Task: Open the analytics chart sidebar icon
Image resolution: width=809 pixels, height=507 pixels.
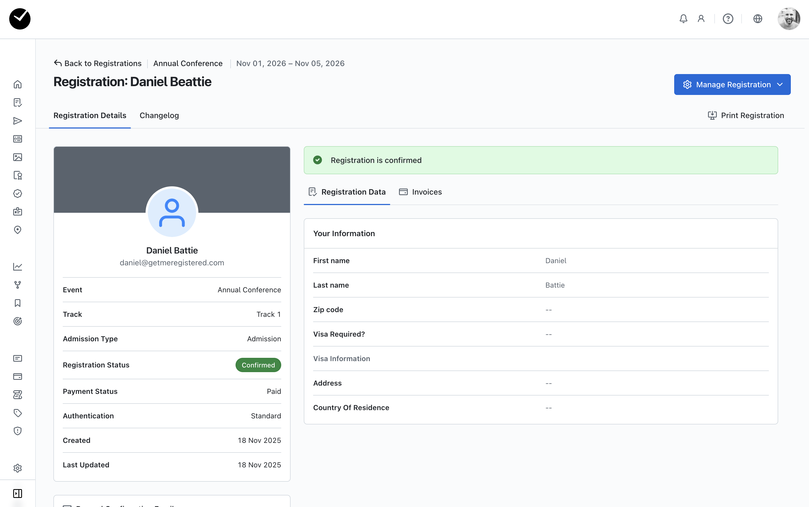Action: pyautogui.click(x=17, y=267)
